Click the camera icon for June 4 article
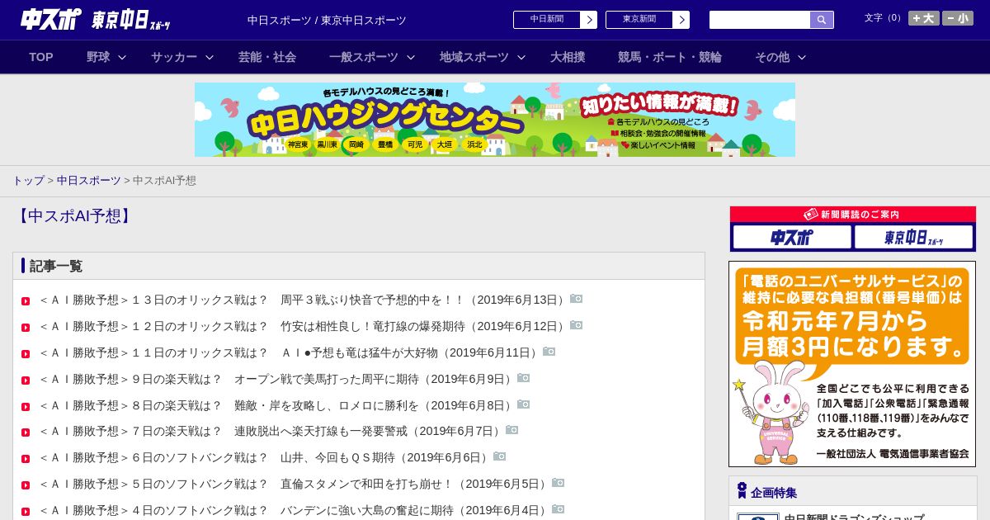This screenshot has height=520, width=990. (x=559, y=509)
